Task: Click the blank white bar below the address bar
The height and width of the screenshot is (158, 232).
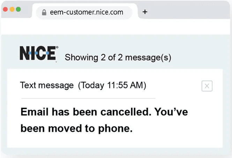Action: pyautogui.click(x=116, y=27)
